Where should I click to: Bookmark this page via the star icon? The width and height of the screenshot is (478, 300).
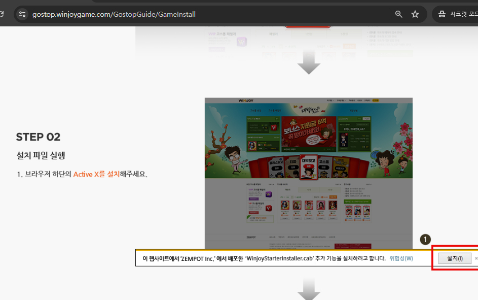click(x=415, y=14)
